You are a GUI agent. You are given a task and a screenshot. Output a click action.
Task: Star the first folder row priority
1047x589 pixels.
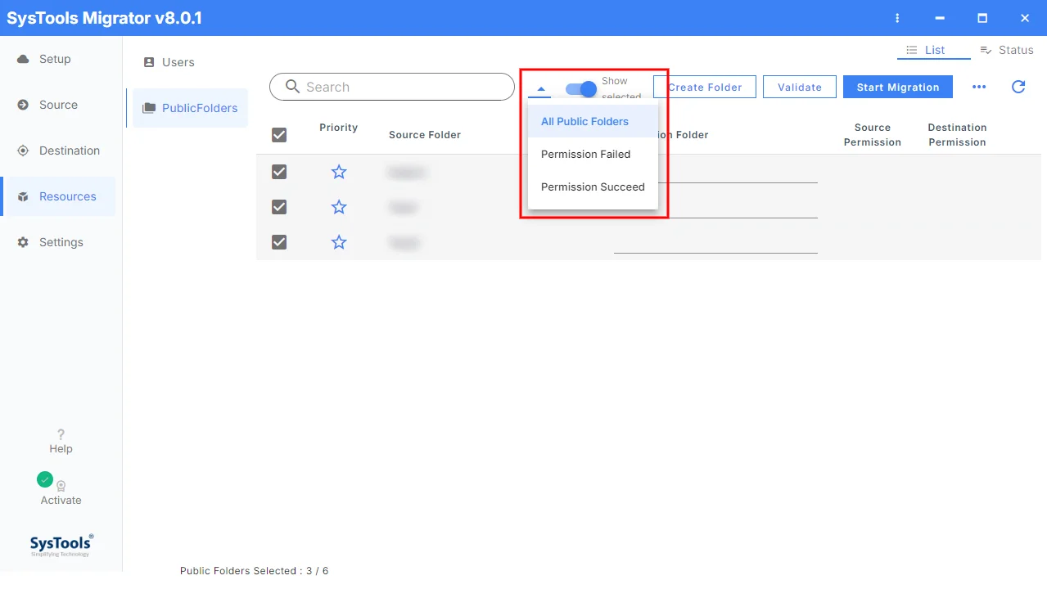click(x=339, y=172)
